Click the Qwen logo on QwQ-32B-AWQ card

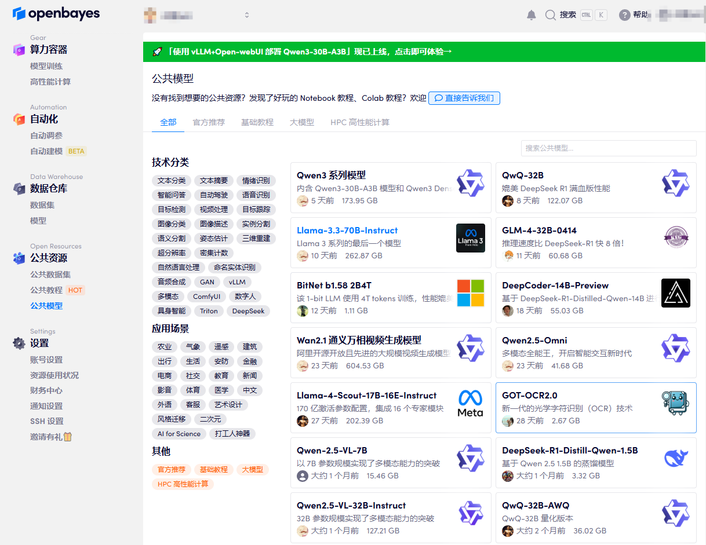(x=676, y=513)
